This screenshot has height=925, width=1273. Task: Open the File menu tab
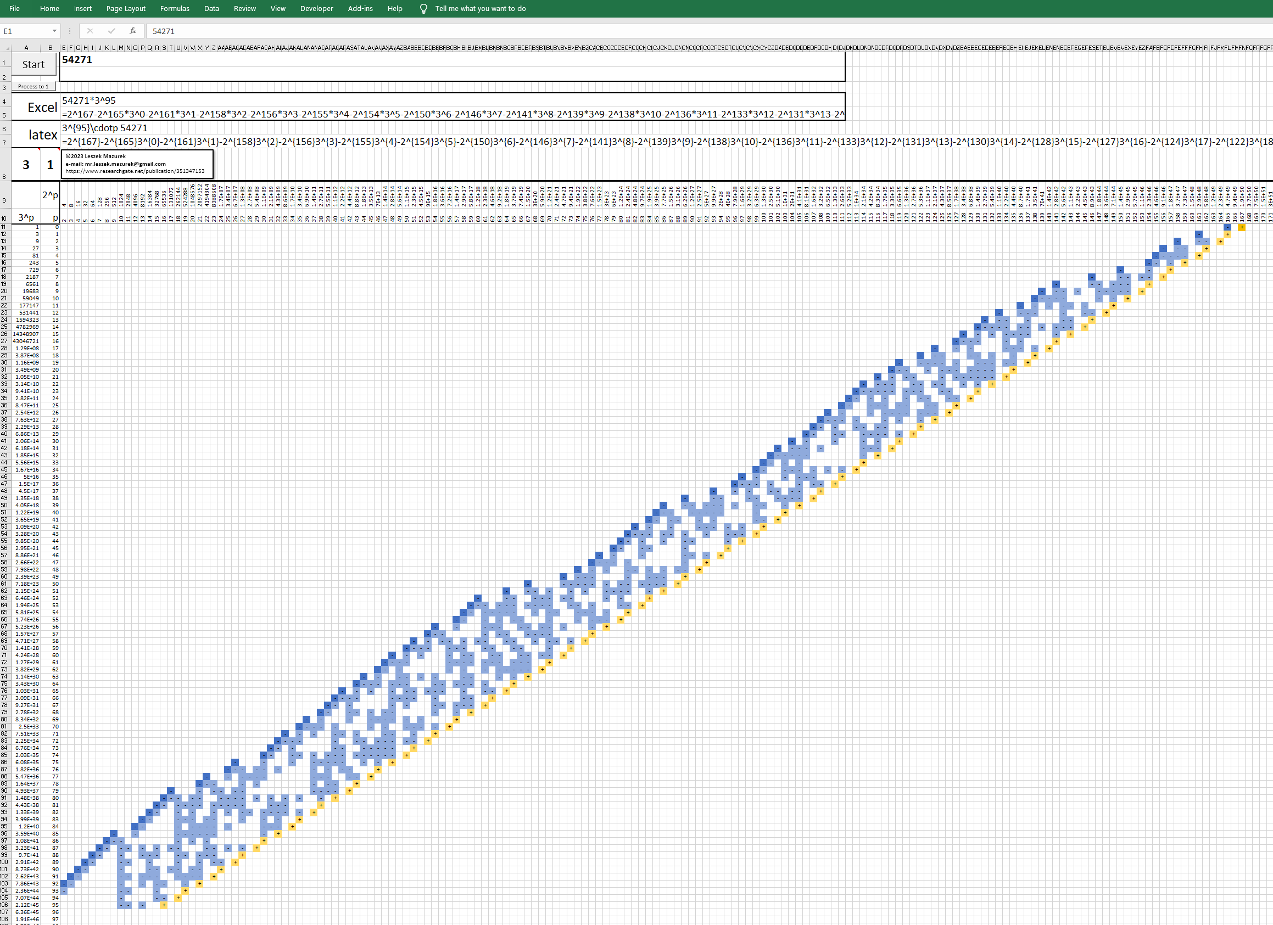(x=15, y=8)
